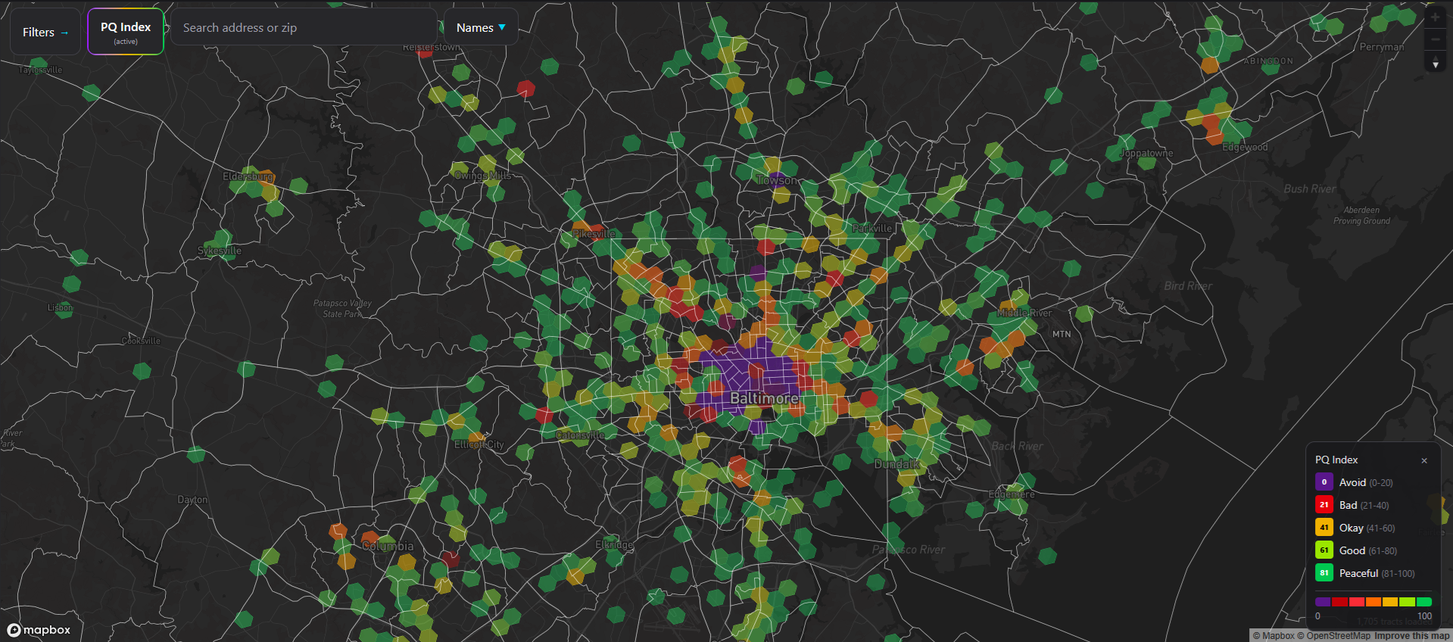1453x642 pixels.
Task: Click the Eldersburg map label
Action: [248, 176]
